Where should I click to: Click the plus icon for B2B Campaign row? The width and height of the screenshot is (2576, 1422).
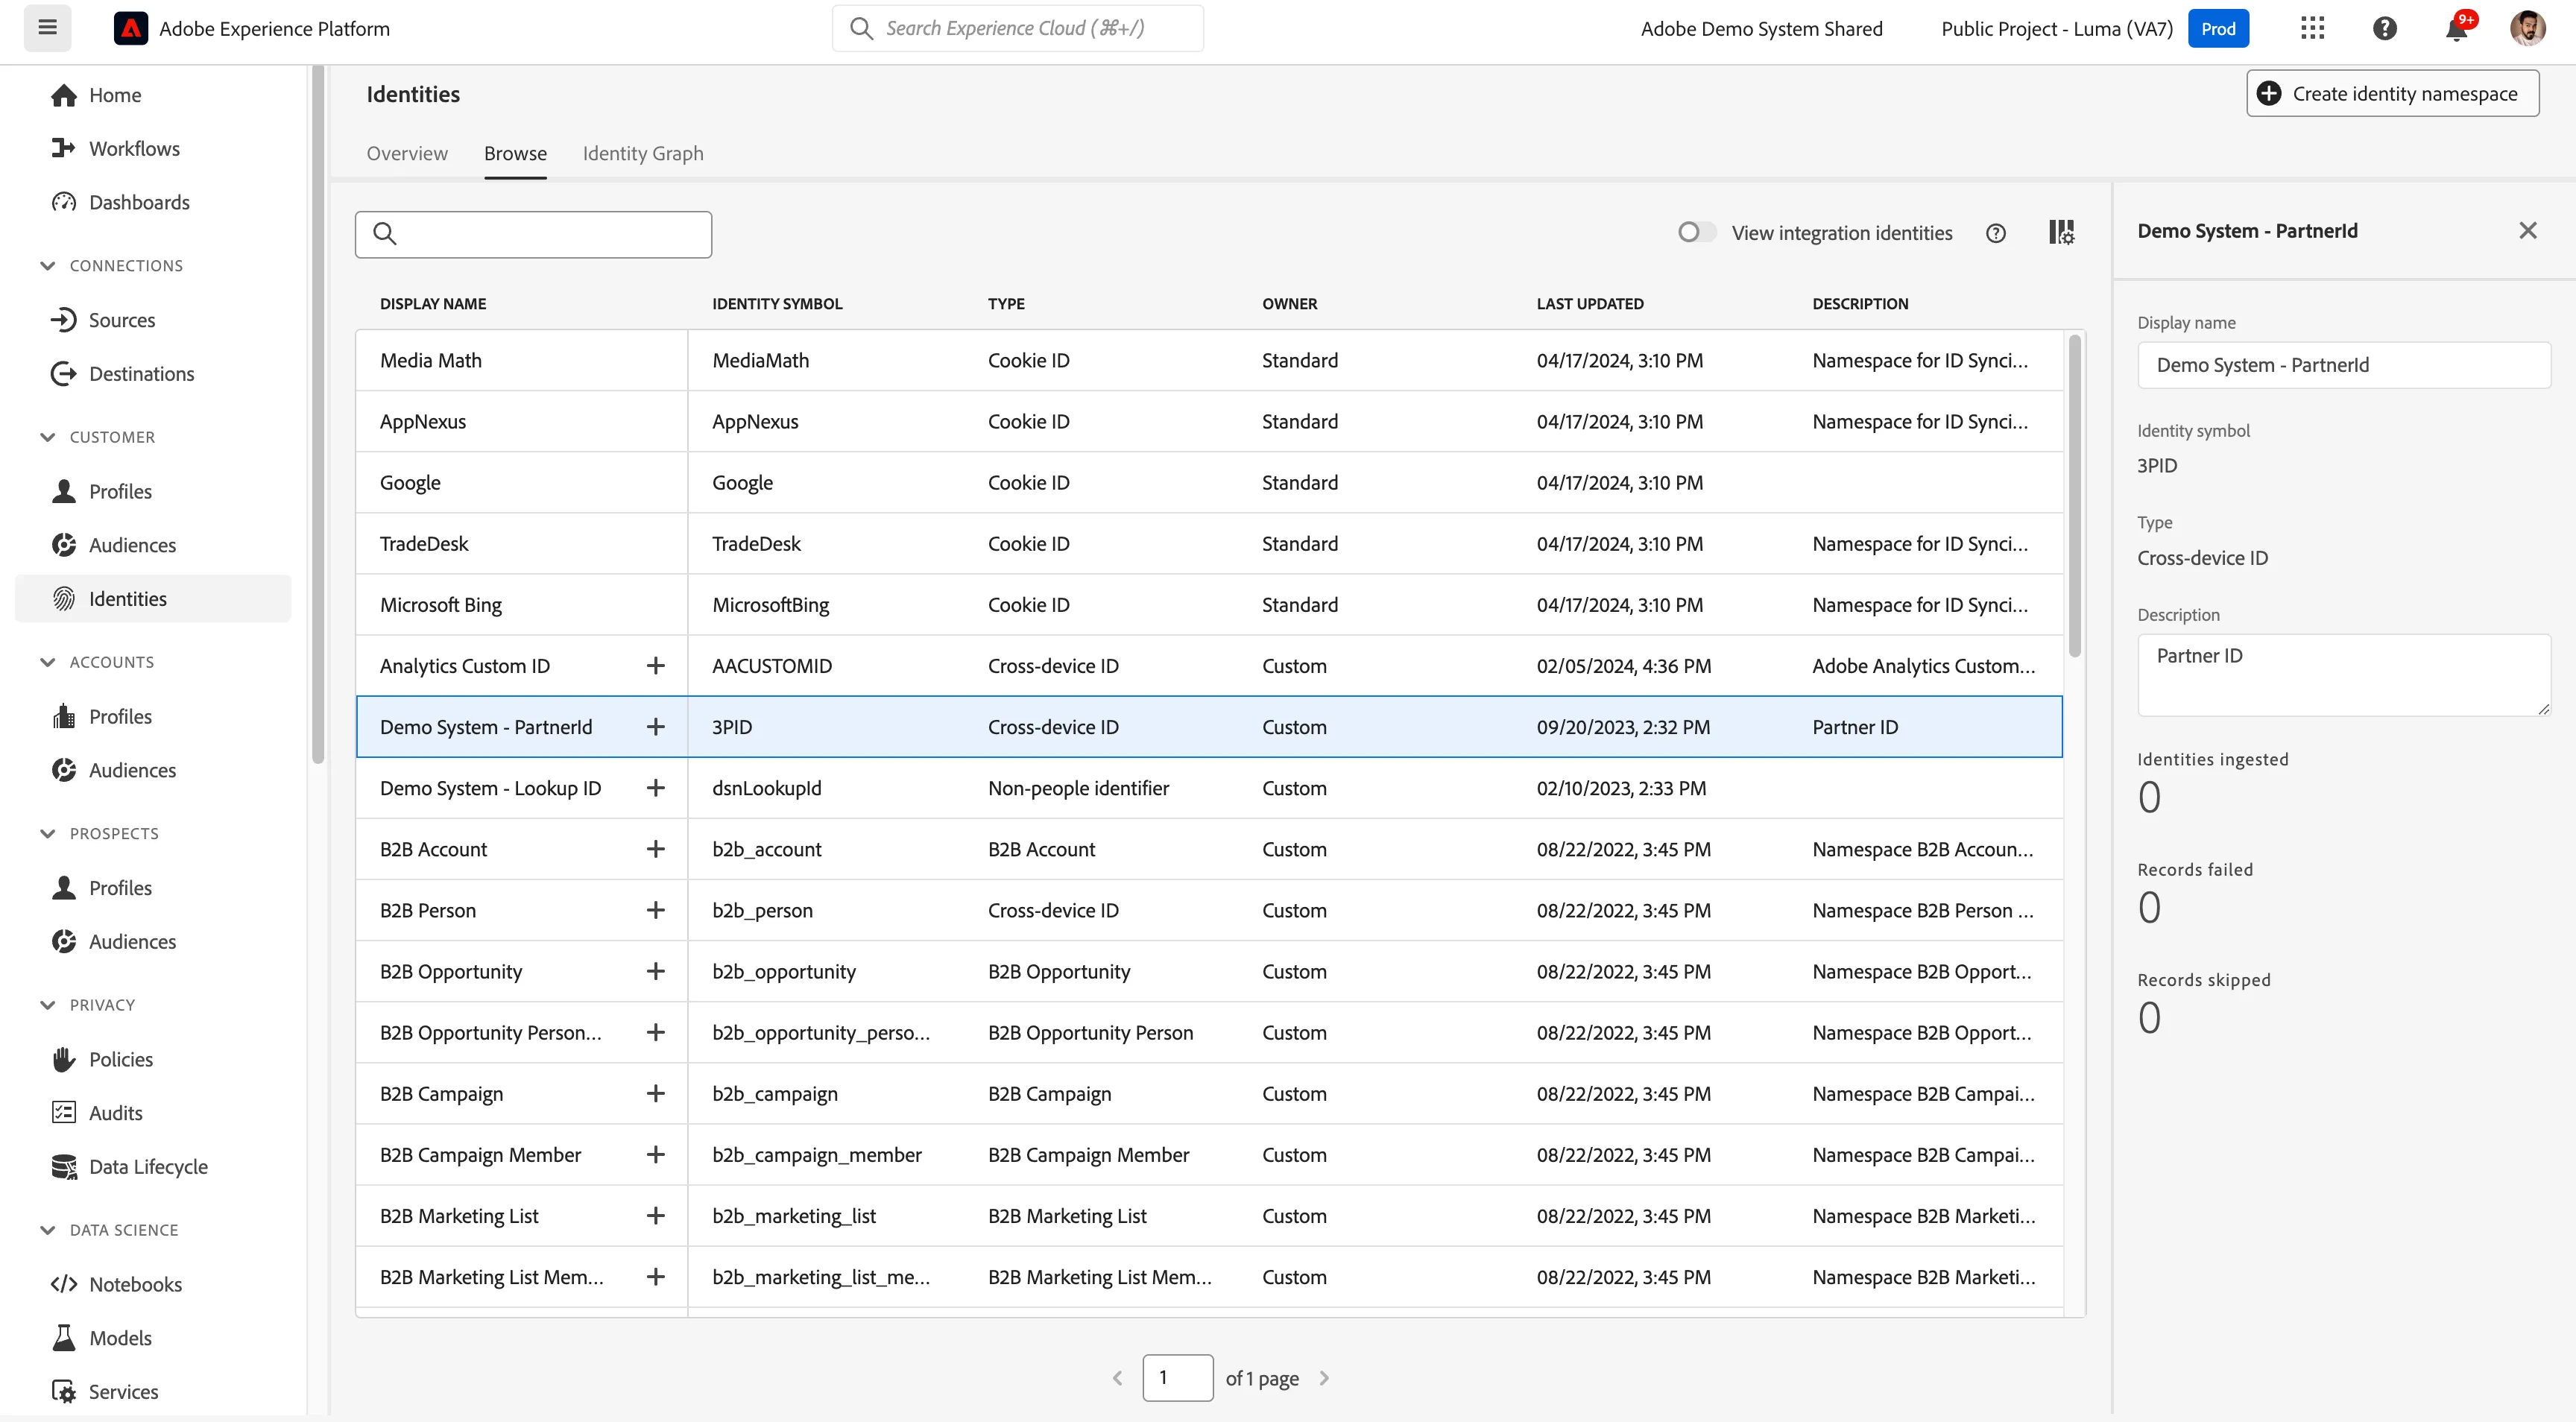656,1094
